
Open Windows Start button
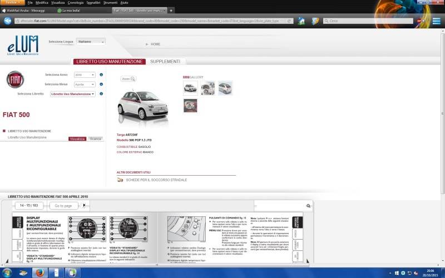coord(7,273)
